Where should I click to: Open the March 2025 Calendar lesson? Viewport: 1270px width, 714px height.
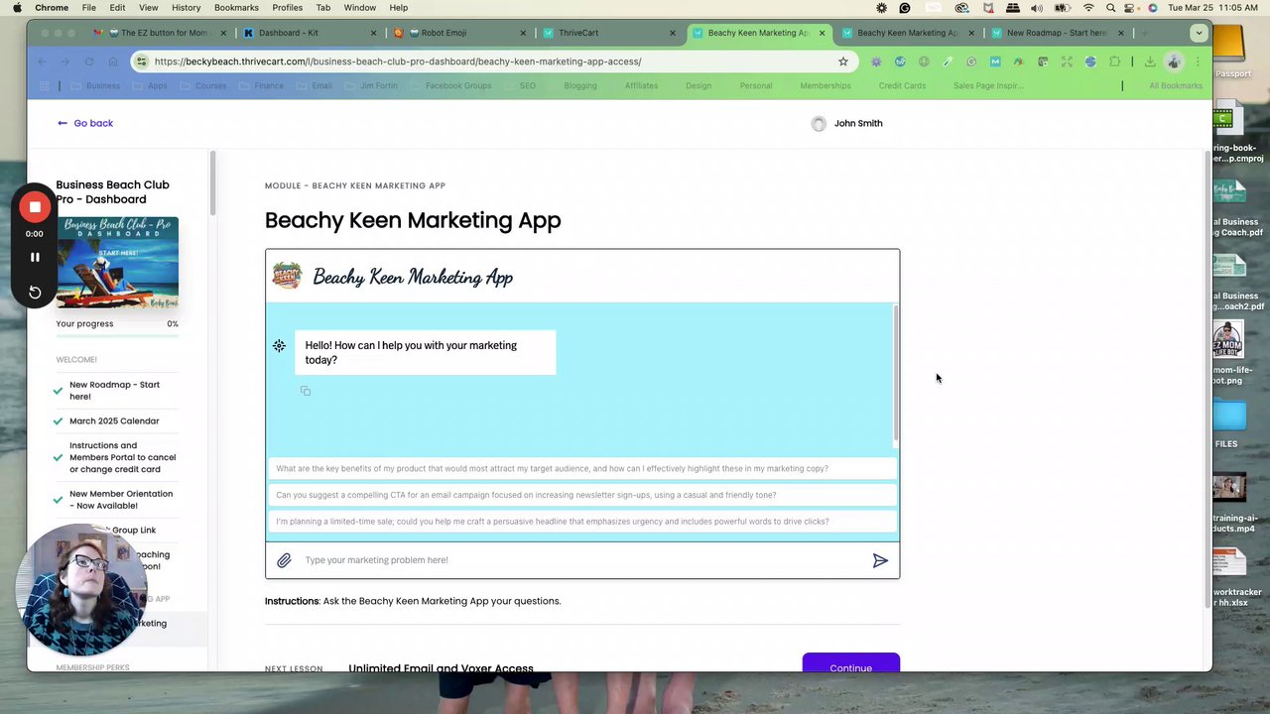click(x=114, y=421)
